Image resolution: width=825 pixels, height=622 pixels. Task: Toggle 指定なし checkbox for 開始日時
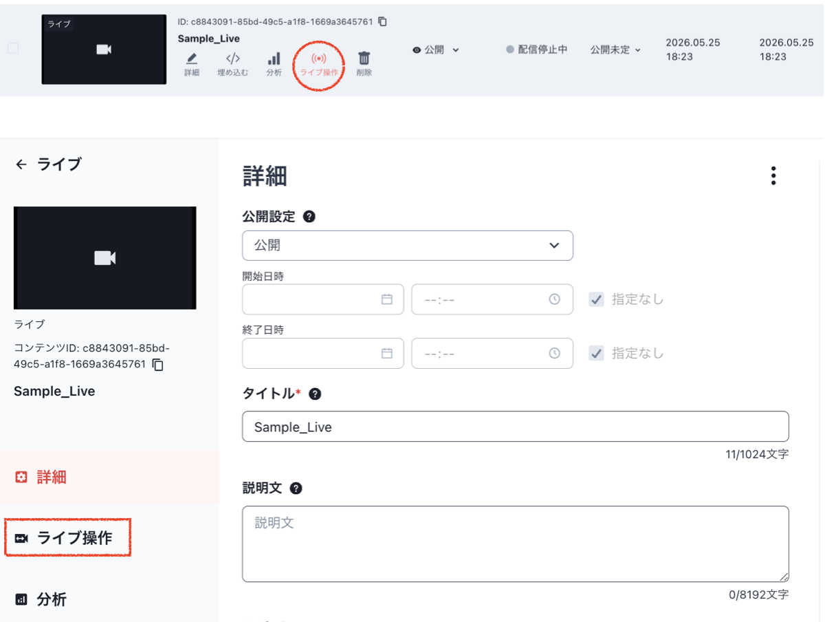(596, 299)
